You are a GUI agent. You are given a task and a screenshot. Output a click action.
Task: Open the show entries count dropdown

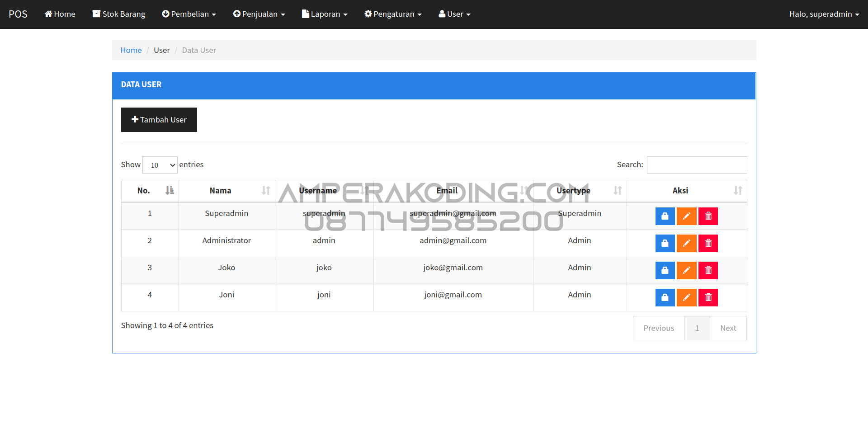coord(160,165)
